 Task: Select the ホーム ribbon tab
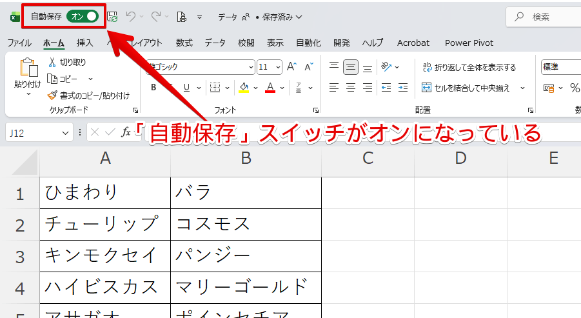pos(54,43)
